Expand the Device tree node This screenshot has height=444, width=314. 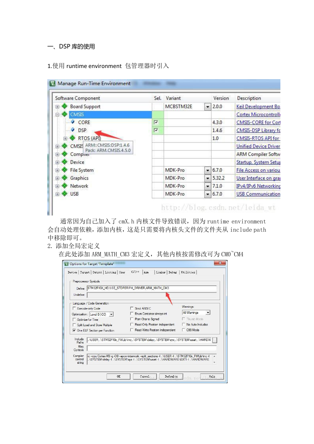[57, 162]
